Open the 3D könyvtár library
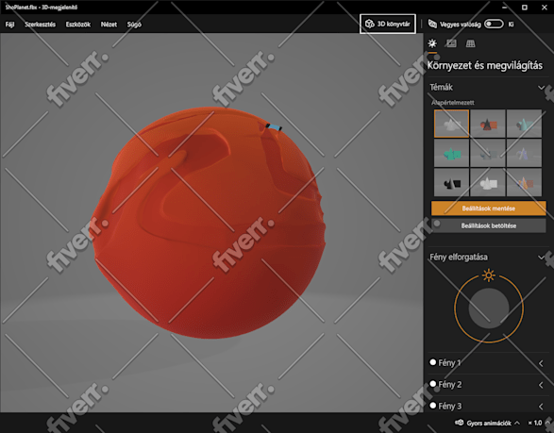 pyautogui.click(x=388, y=24)
